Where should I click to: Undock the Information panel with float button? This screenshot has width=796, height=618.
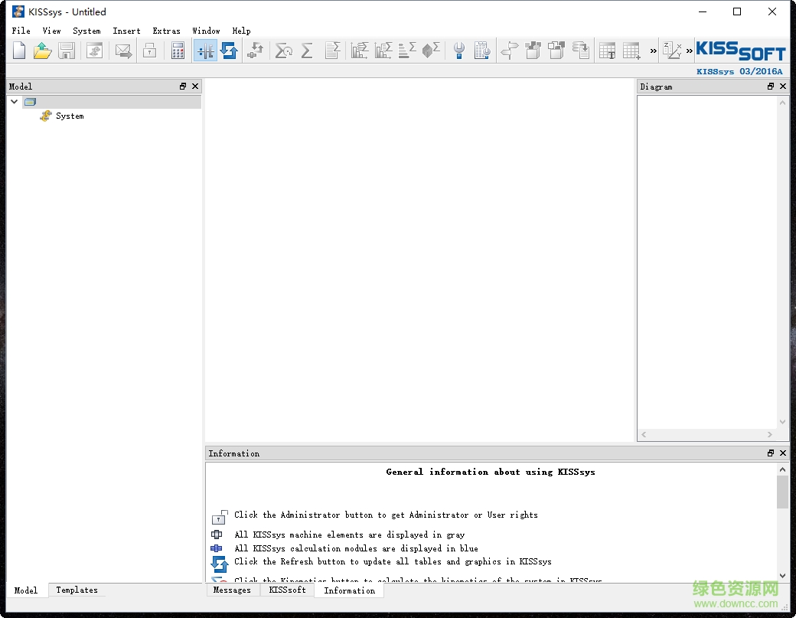click(771, 453)
